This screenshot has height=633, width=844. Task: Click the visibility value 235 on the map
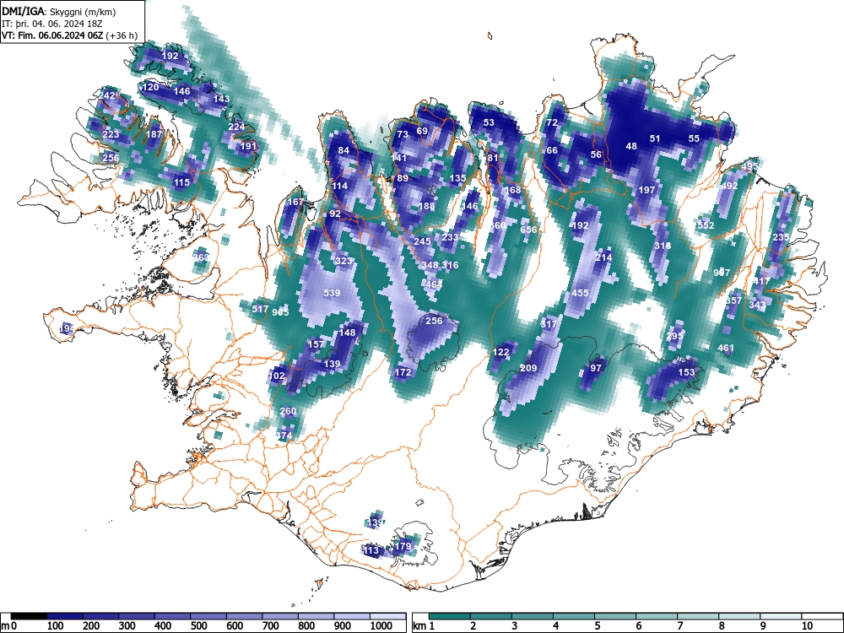[x=781, y=237]
